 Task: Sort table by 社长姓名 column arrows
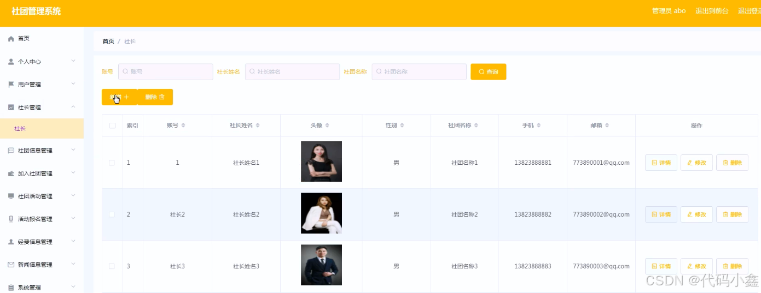point(257,125)
